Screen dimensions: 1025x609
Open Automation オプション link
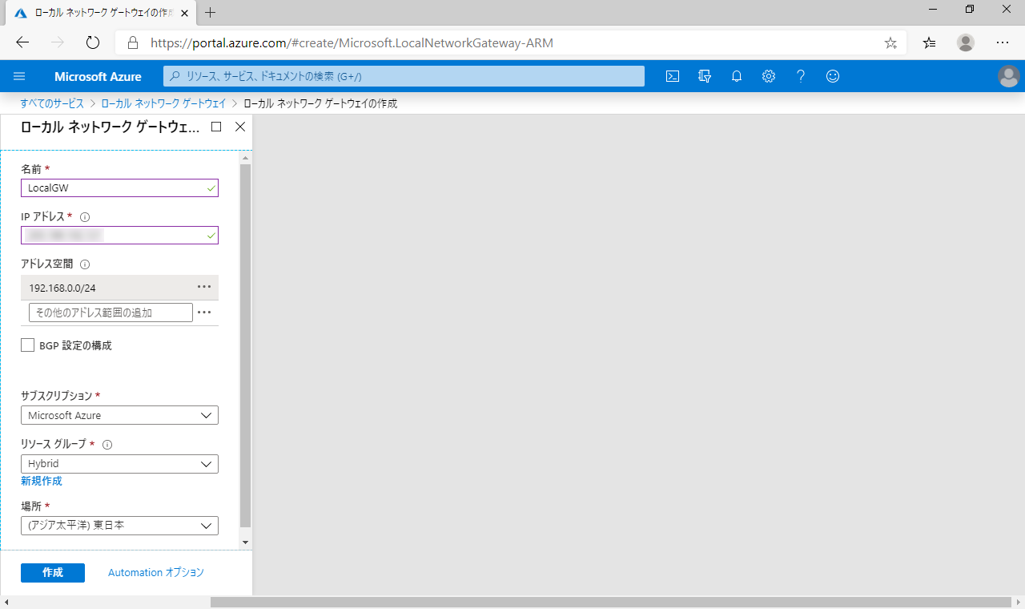click(156, 573)
